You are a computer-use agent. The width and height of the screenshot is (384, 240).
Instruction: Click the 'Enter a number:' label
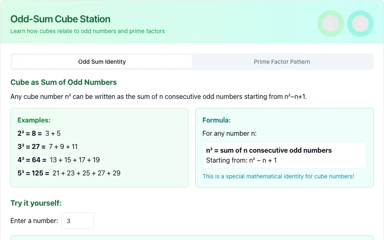34,221
